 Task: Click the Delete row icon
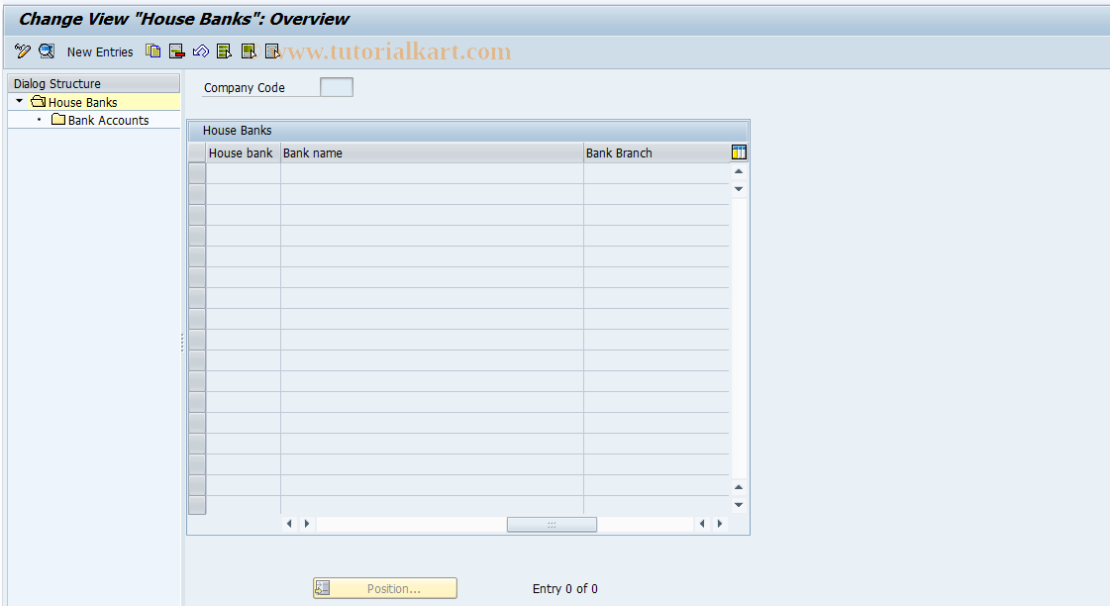click(x=177, y=50)
